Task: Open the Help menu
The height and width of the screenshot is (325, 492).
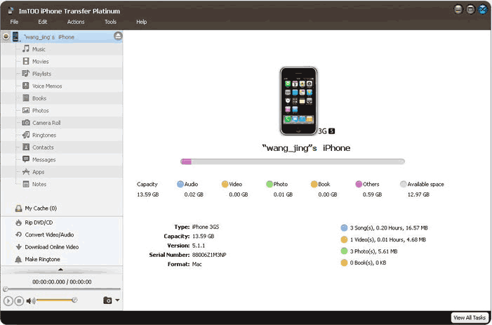Action: coord(142,22)
